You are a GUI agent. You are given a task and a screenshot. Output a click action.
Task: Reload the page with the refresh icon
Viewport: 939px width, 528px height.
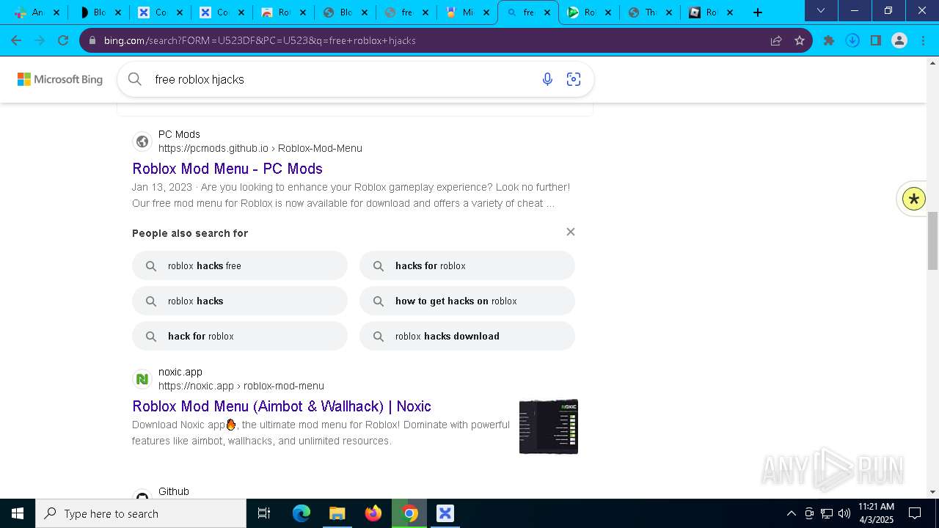[63, 40]
